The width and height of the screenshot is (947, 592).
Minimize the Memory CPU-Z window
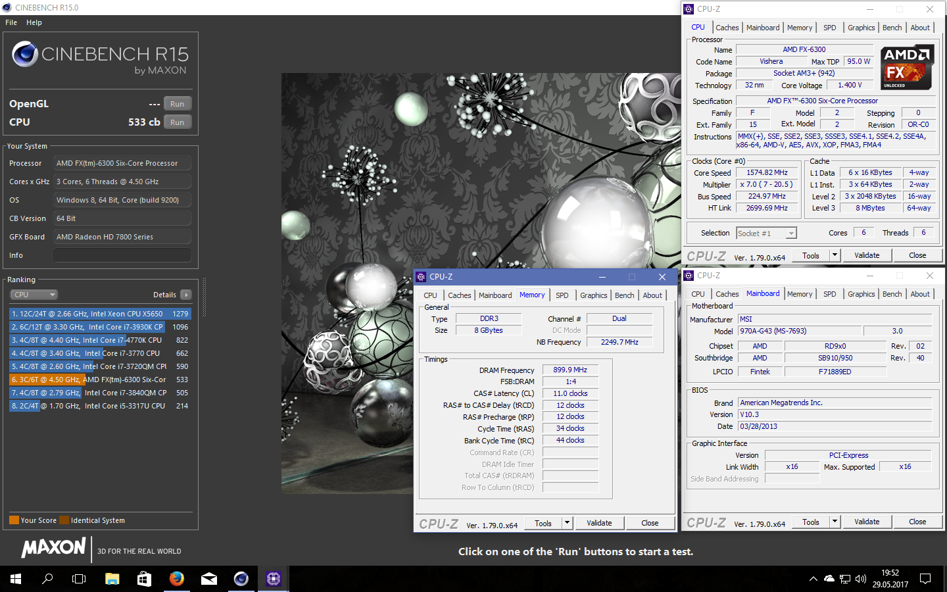point(602,277)
